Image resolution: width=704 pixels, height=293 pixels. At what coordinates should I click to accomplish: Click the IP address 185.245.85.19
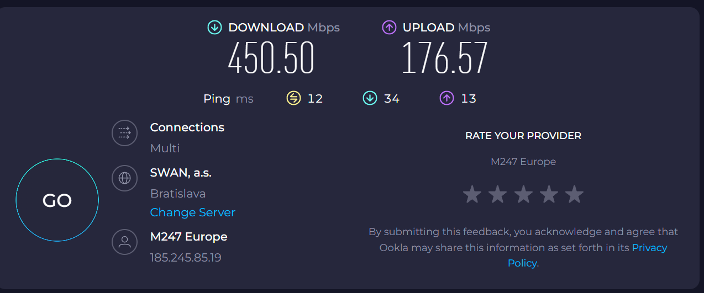tap(186, 258)
